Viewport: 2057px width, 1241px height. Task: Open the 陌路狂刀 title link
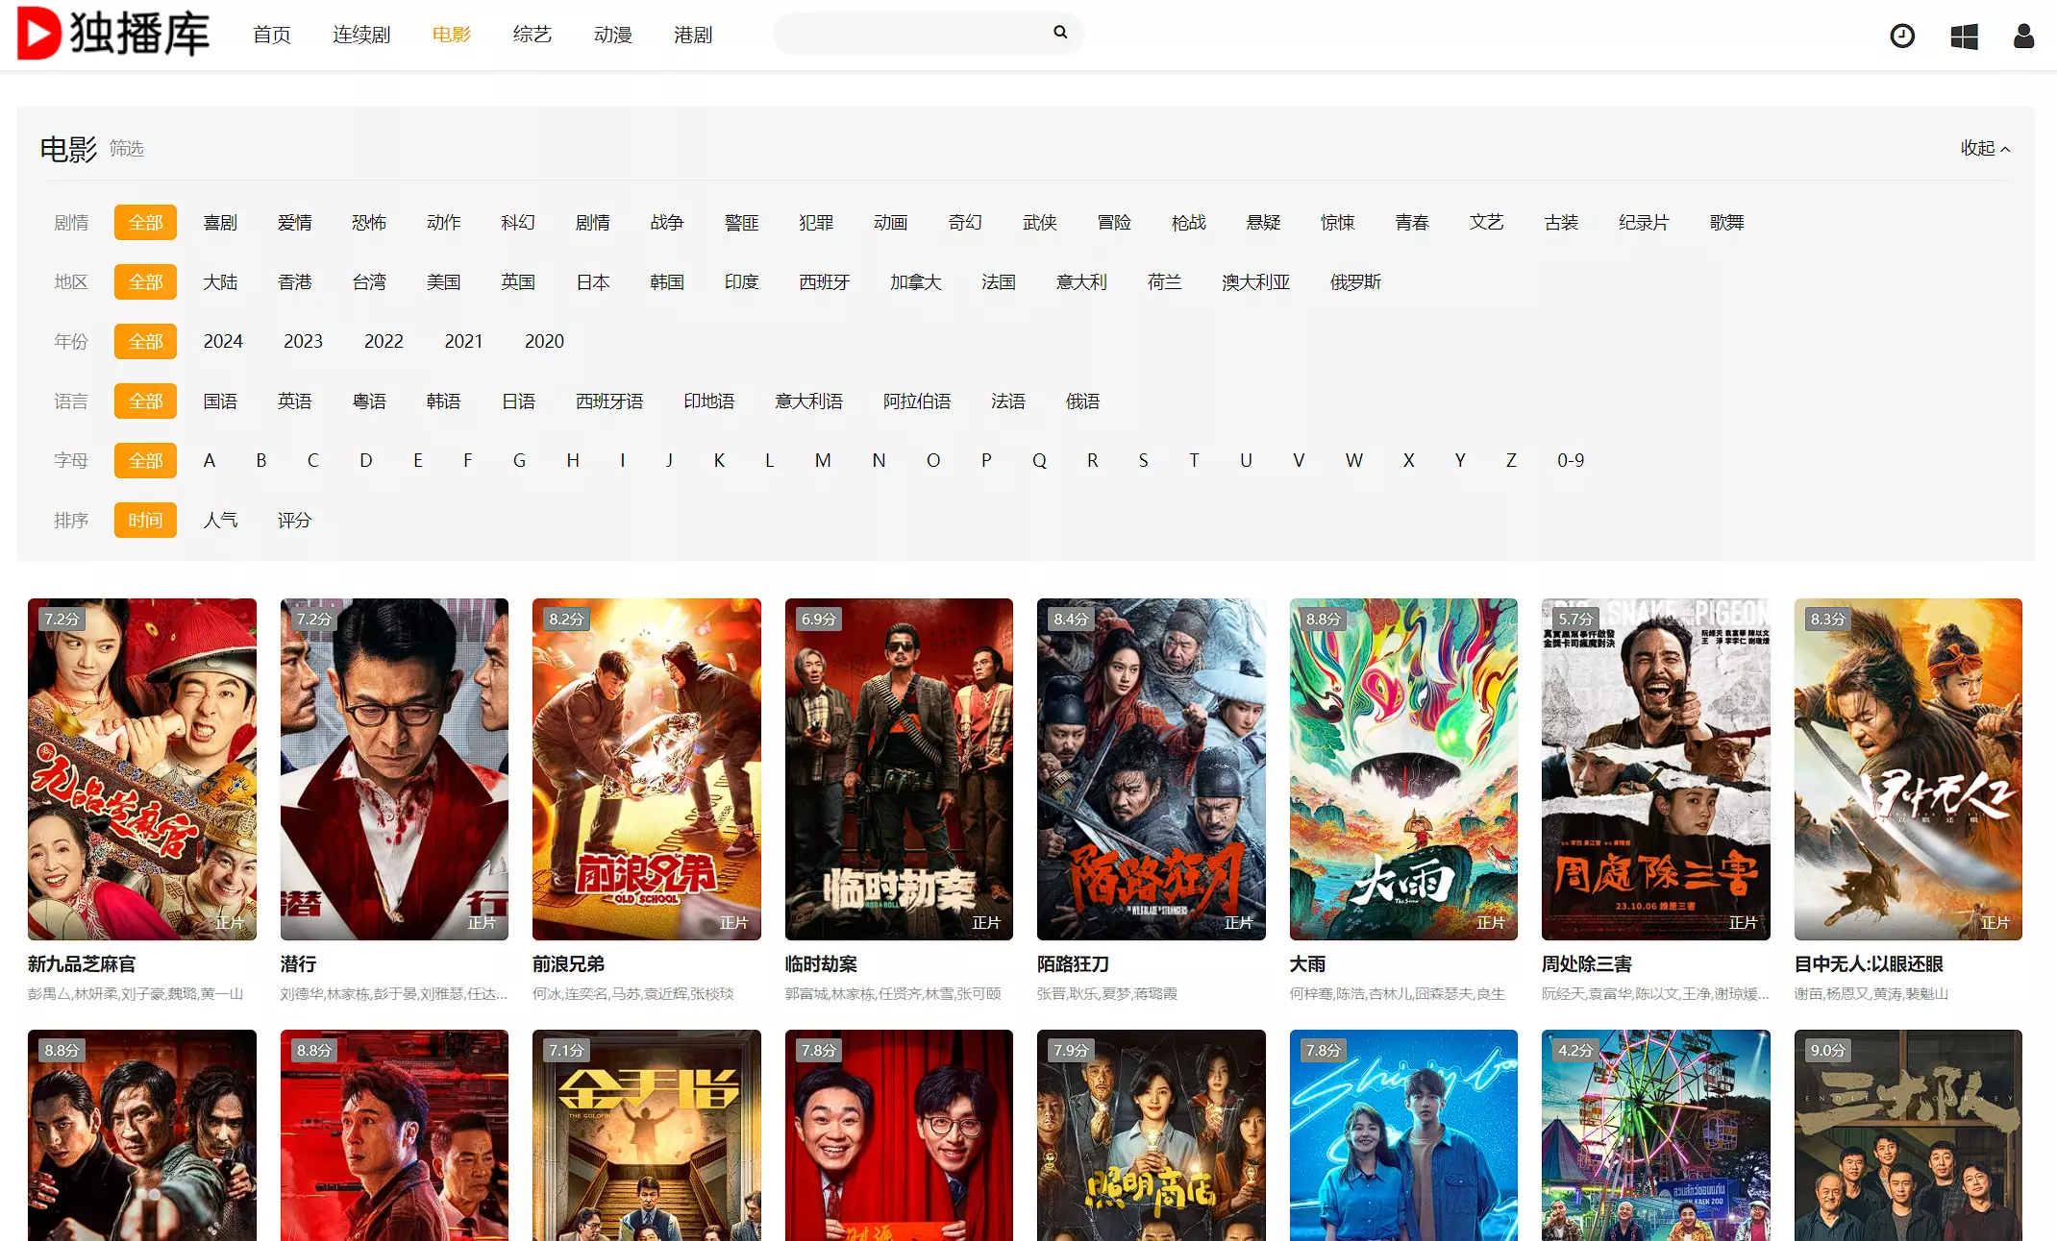coord(1073,964)
